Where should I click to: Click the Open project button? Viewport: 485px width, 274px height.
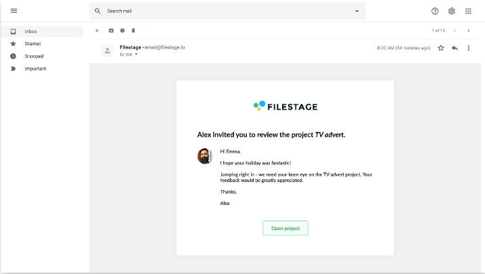(x=285, y=228)
